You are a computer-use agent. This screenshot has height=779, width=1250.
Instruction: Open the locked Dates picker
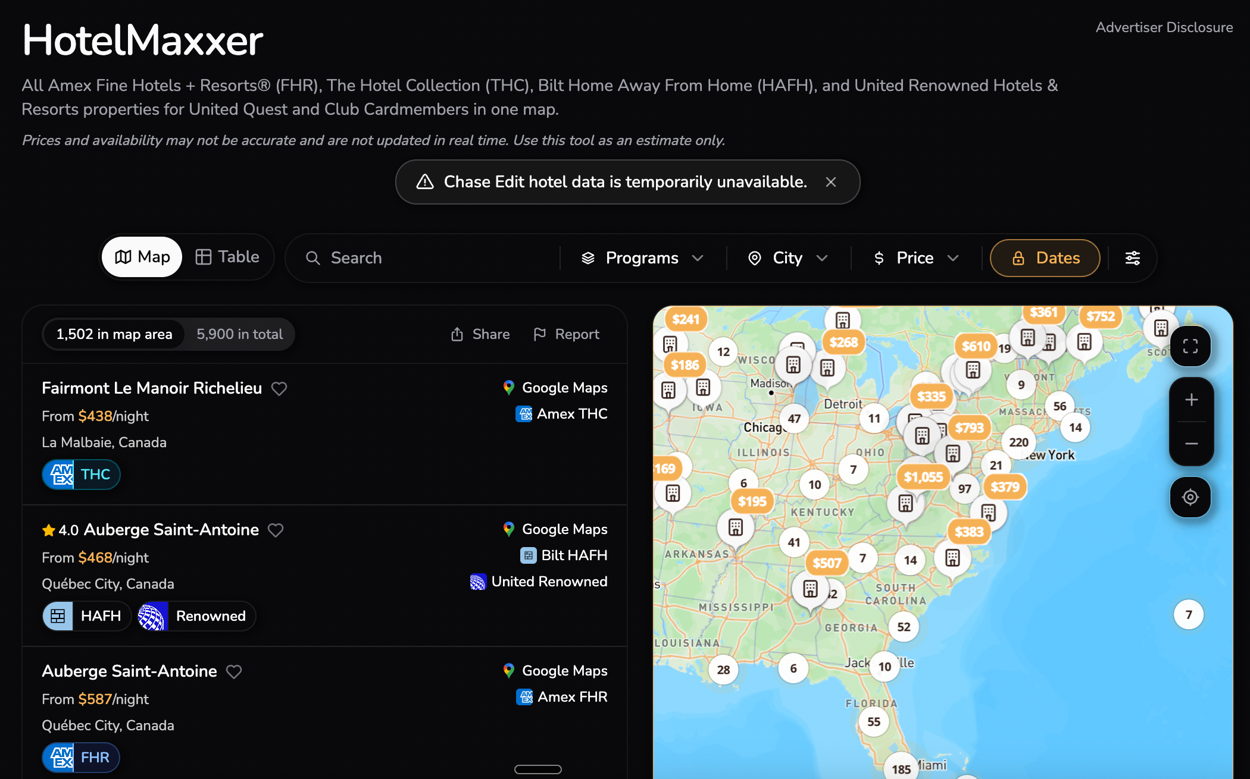tap(1045, 258)
